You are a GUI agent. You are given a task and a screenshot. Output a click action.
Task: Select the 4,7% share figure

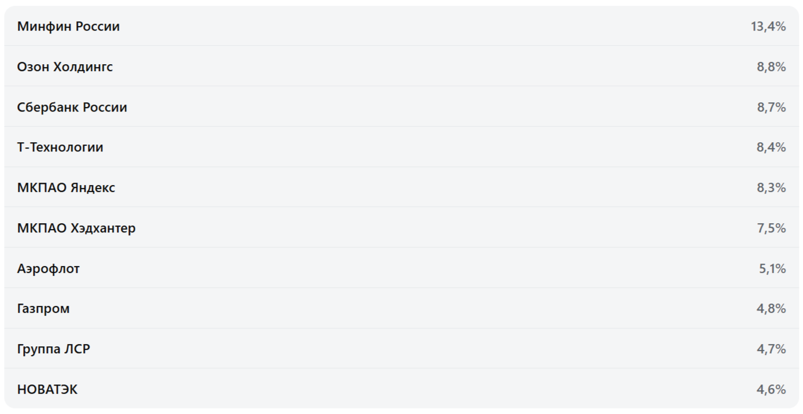[x=771, y=349]
